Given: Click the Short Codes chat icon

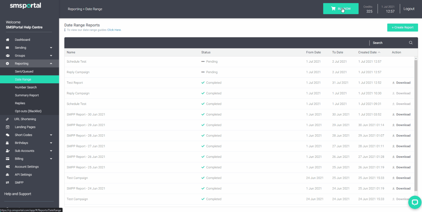Looking at the screenshot, I should pyautogui.click(x=7, y=135).
